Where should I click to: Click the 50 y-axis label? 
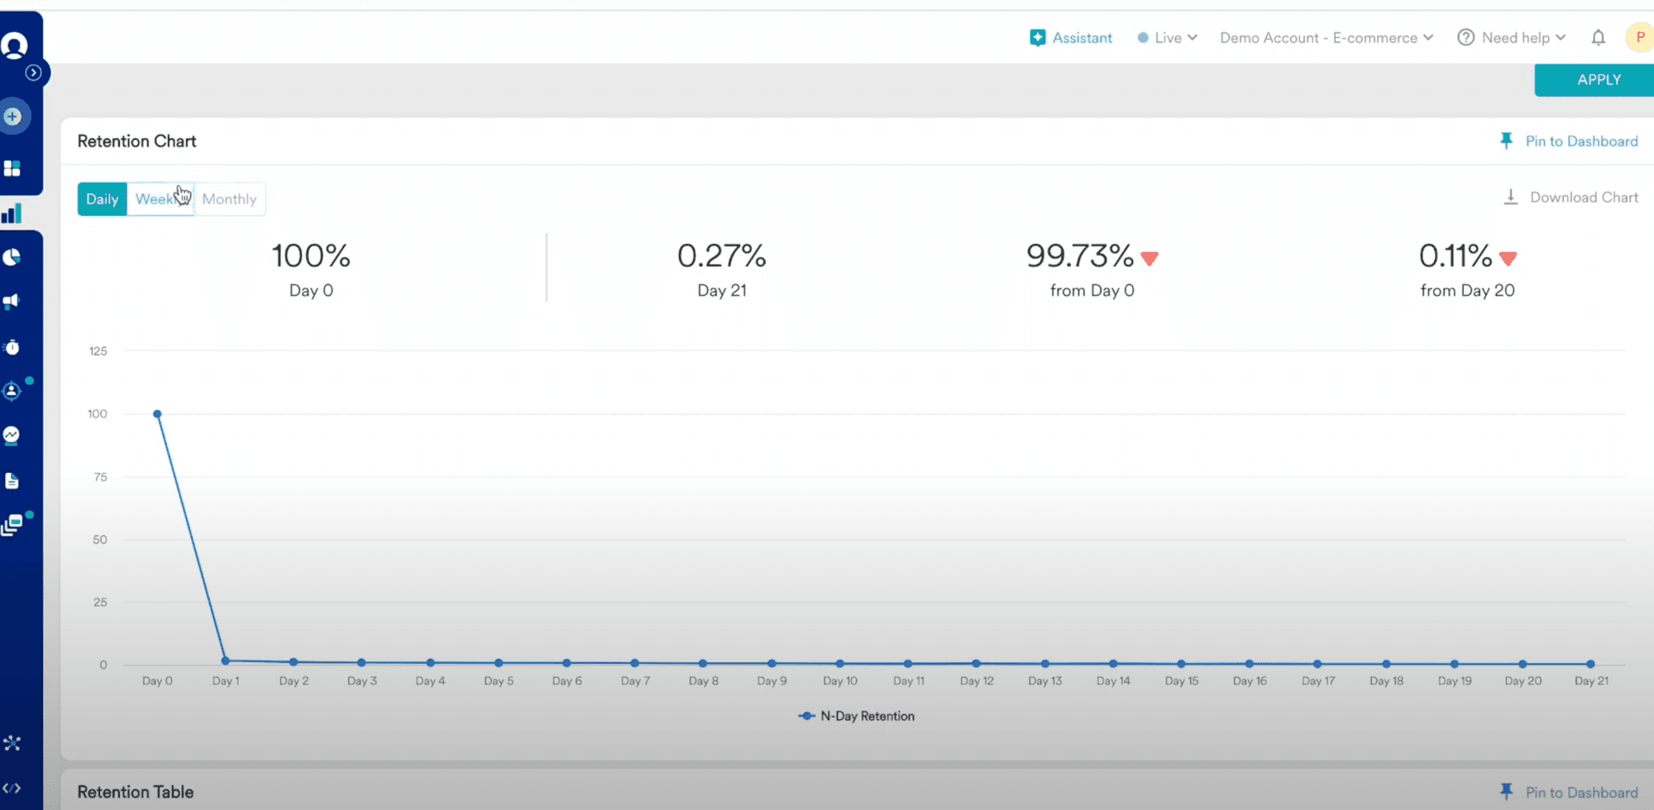pyautogui.click(x=100, y=540)
